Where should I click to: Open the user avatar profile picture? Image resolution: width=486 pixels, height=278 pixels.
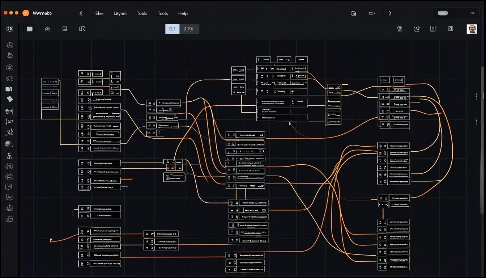[472, 29]
